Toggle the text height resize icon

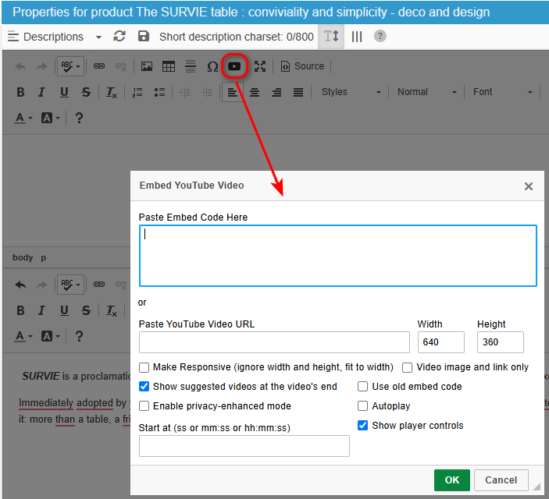coord(331,37)
